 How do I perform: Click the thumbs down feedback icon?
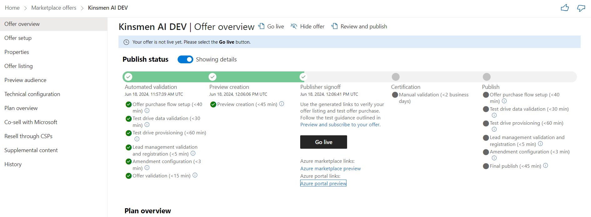[581, 8]
